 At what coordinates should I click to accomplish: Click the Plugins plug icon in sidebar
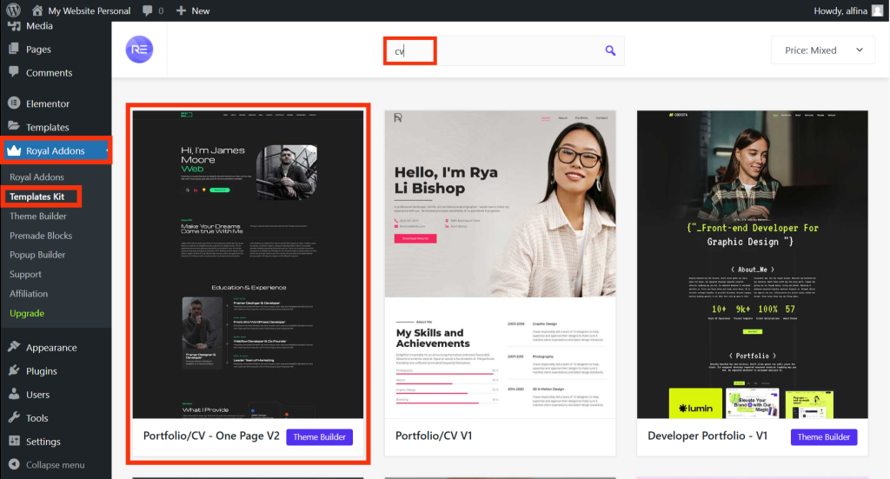14,370
